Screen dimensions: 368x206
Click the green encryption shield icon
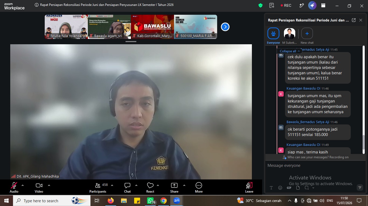point(260,5)
